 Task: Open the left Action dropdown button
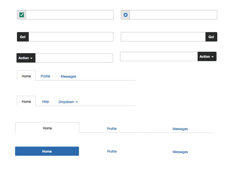pos(26,58)
